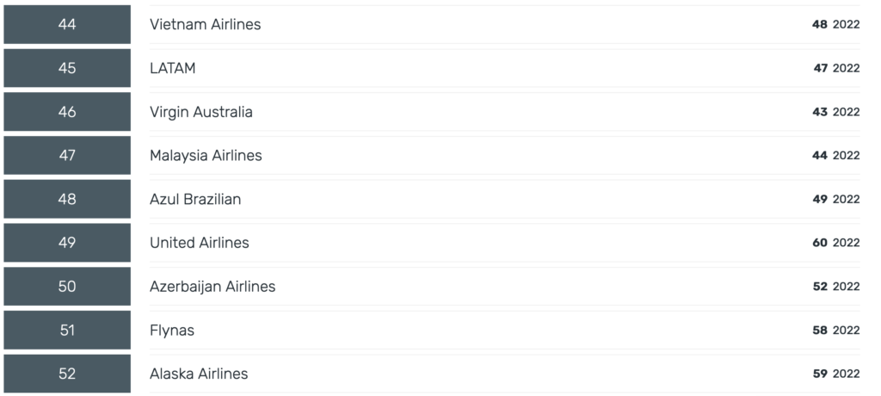Click the Vietnam Airlines entry
881x396 pixels.
(205, 24)
